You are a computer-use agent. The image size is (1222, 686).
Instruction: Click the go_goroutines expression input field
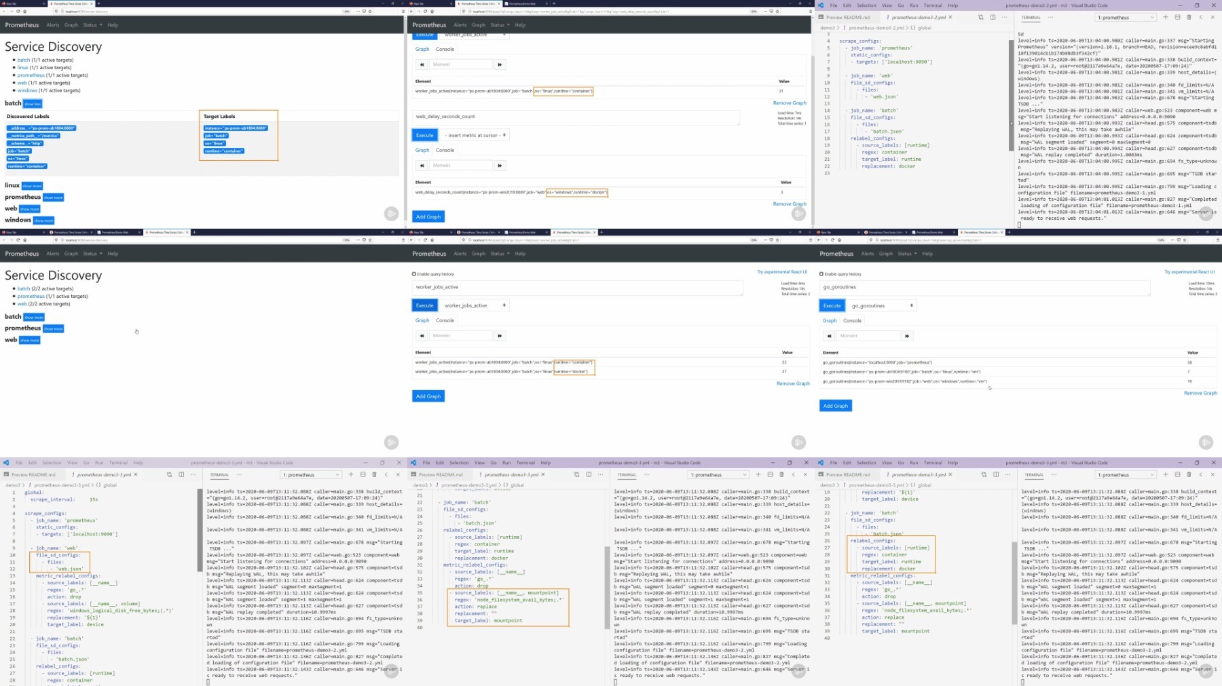pos(985,288)
